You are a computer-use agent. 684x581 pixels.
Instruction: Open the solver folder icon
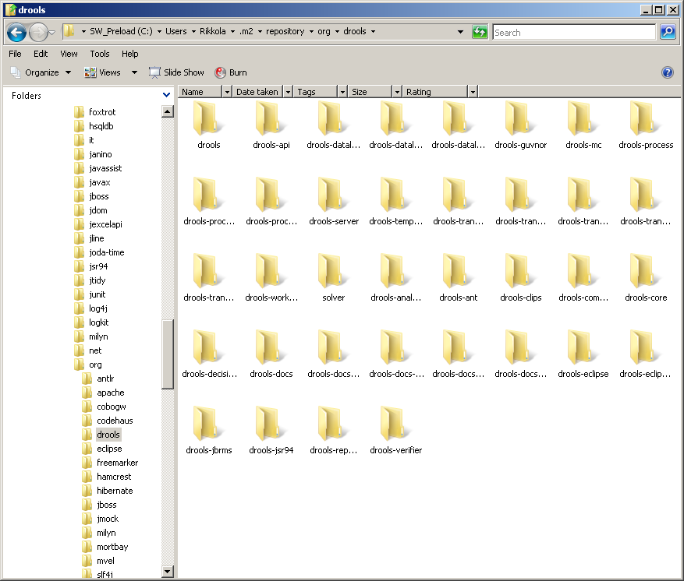(x=333, y=270)
